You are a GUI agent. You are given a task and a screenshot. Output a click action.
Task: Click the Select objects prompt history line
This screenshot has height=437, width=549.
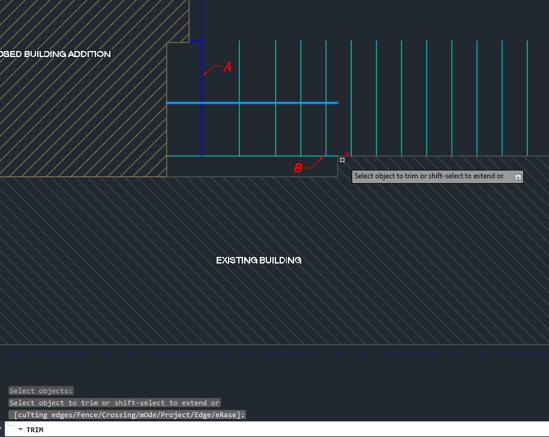tap(40, 391)
